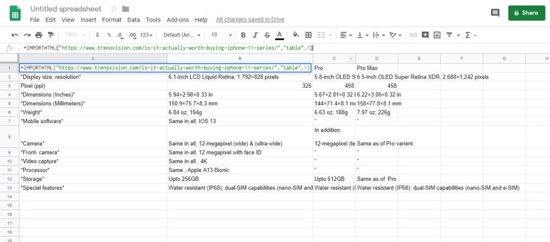
Task: Select the Paint format tool
Action: [51, 35]
